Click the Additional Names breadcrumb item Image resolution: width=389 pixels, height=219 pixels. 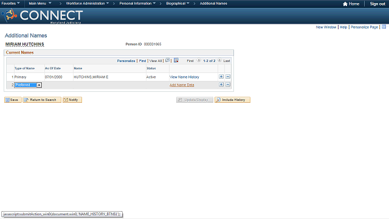point(213,4)
